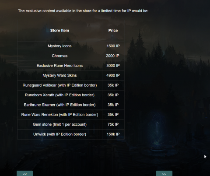
Task: Click the 1500 IP price cell
Action: click(x=113, y=46)
